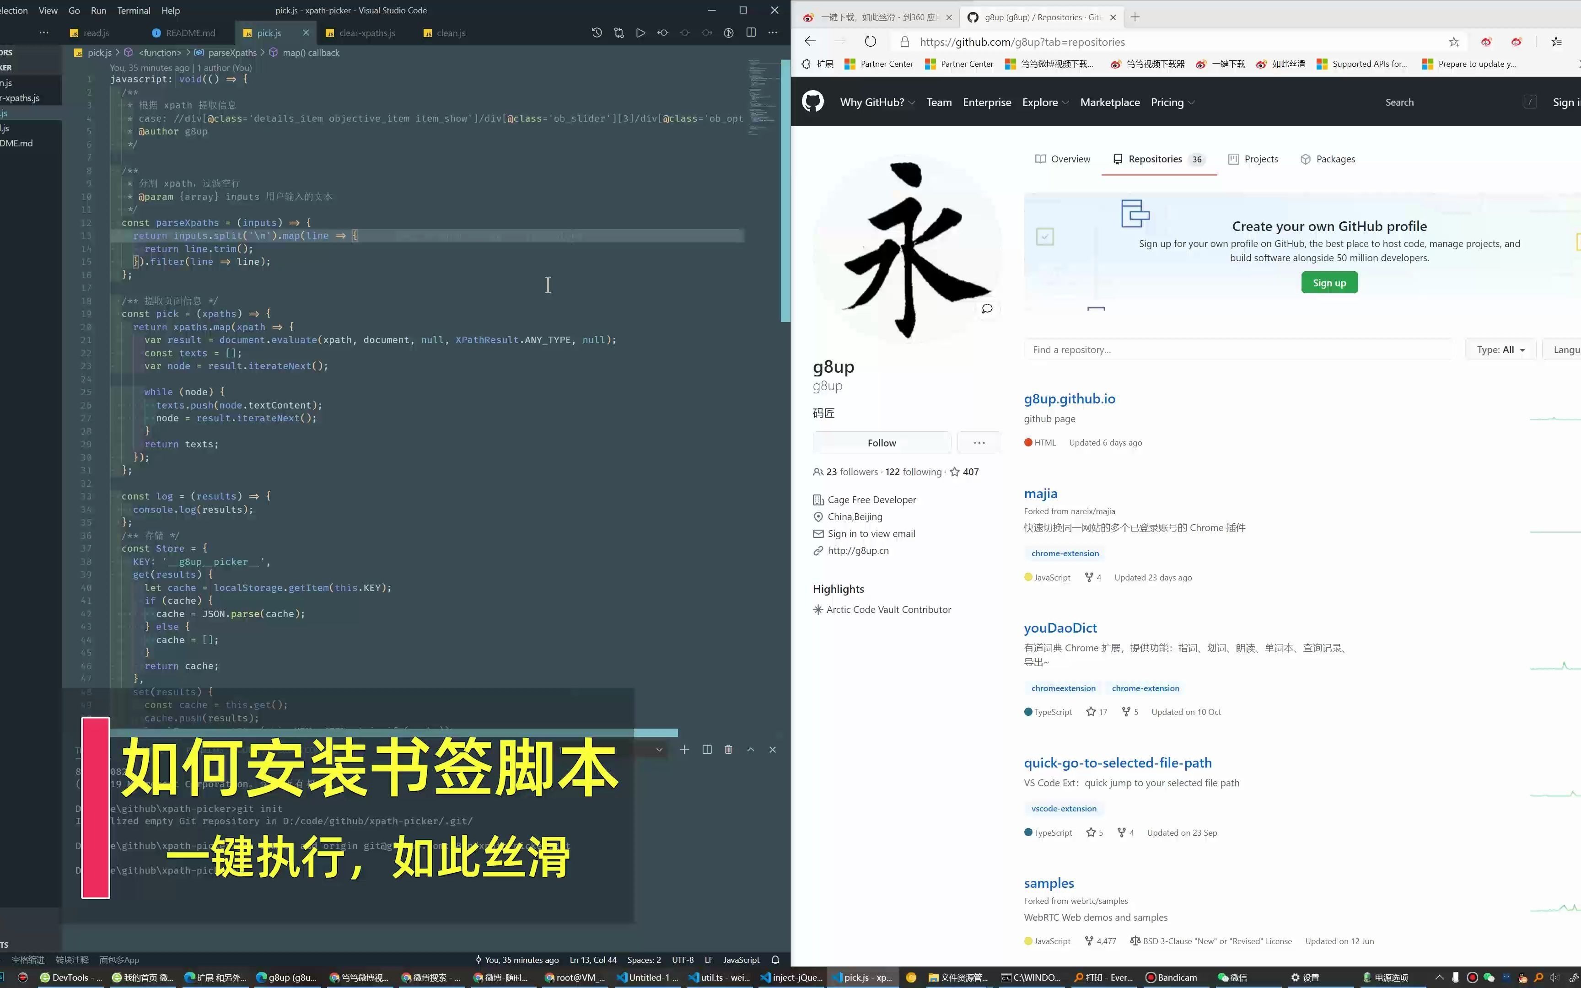The height and width of the screenshot is (988, 1581).
Task: Toggle the favorites star in the address bar
Action: tap(1454, 42)
